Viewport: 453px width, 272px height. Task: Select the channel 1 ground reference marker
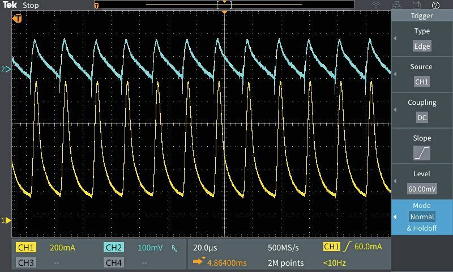coord(6,220)
